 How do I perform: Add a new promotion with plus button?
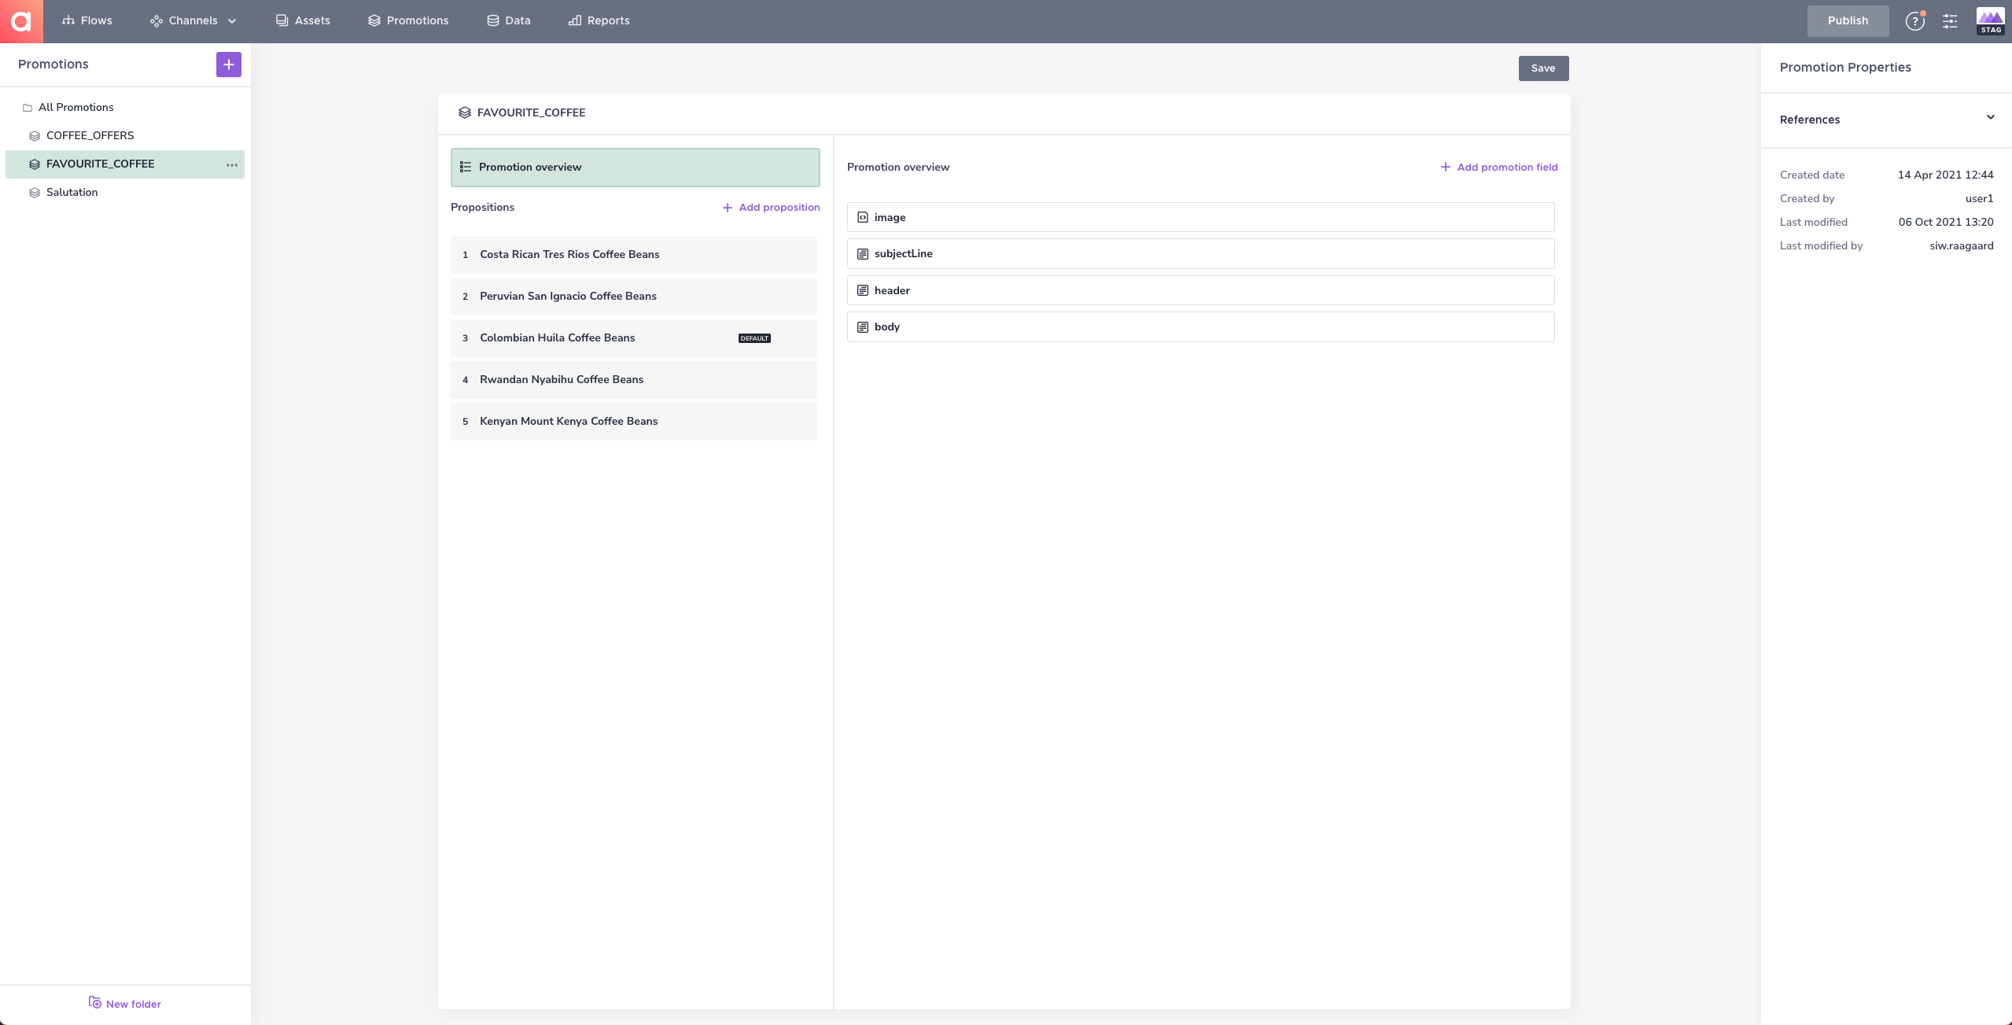click(x=229, y=65)
